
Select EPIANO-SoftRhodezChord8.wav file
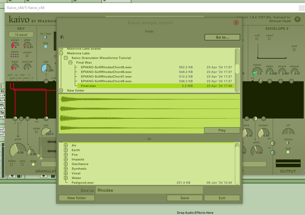(156, 81)
